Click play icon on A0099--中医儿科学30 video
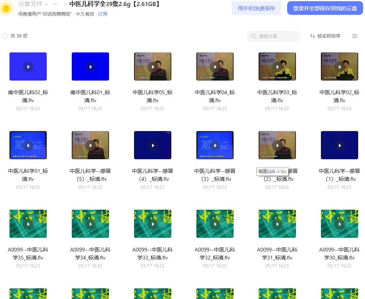Screen dimensions: 365x299 tap(340, 224)
